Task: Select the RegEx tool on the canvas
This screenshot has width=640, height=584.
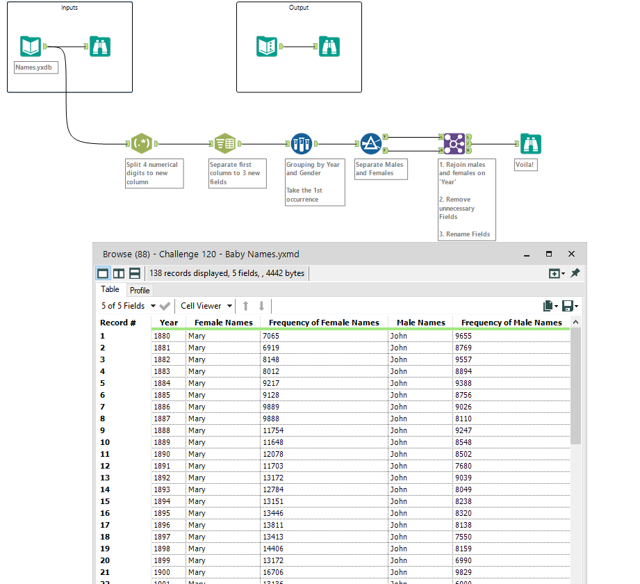Action: [142, 144]
